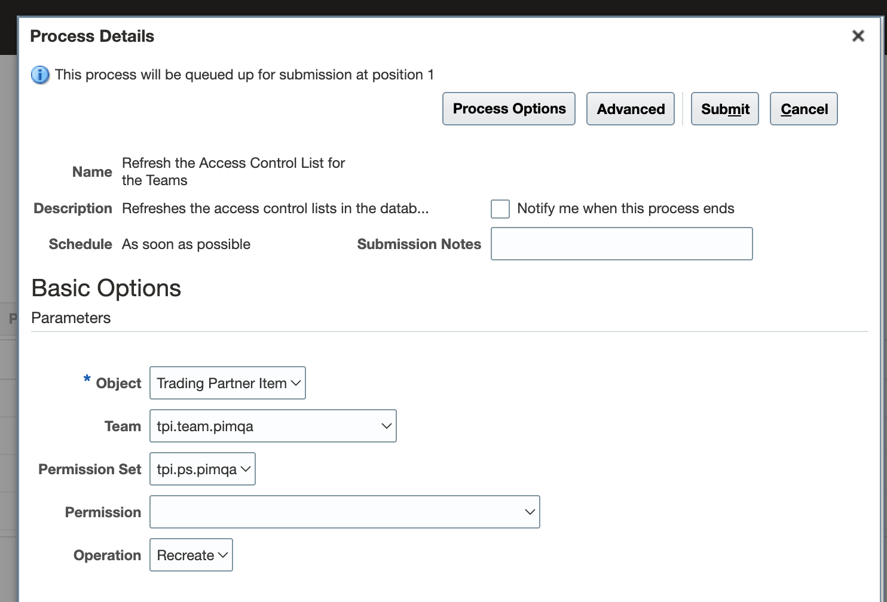Viewport: 887px width, 602px height.
Task: Click the blue information icon
Action: pyautogui.click(x=40, y=75)
